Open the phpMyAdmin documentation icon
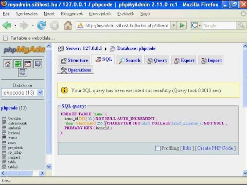This screenshot has width=247, height=185. [38, 64]
